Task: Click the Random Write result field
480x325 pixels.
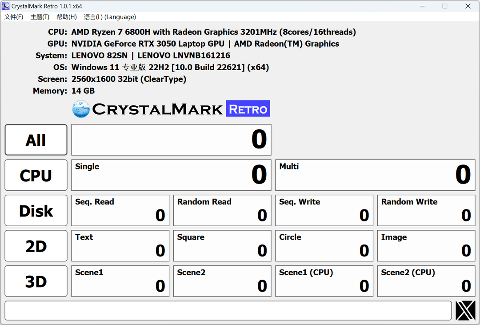Action: 426,210
